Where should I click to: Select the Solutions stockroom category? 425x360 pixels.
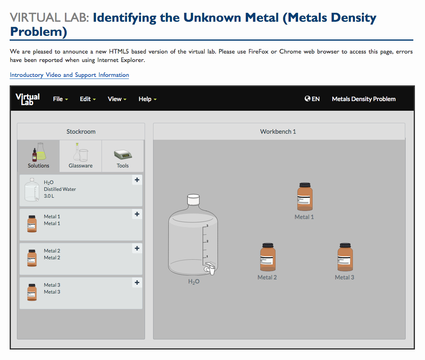tap(38, 156)
